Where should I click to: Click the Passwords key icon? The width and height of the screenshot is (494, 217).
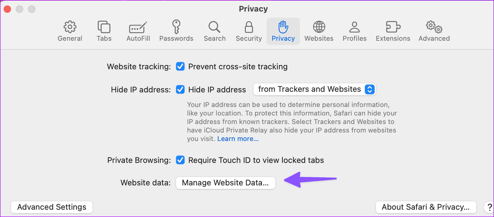176,30
